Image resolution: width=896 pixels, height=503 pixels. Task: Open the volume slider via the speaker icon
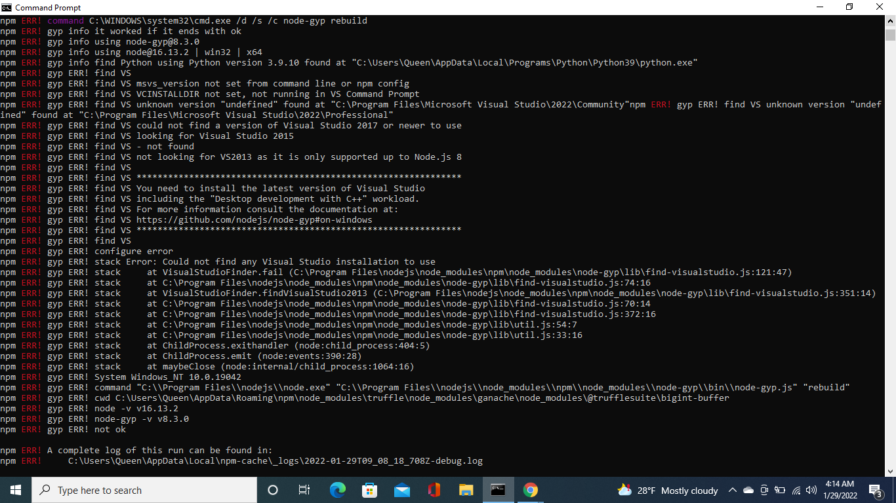(x=812, y=490)
